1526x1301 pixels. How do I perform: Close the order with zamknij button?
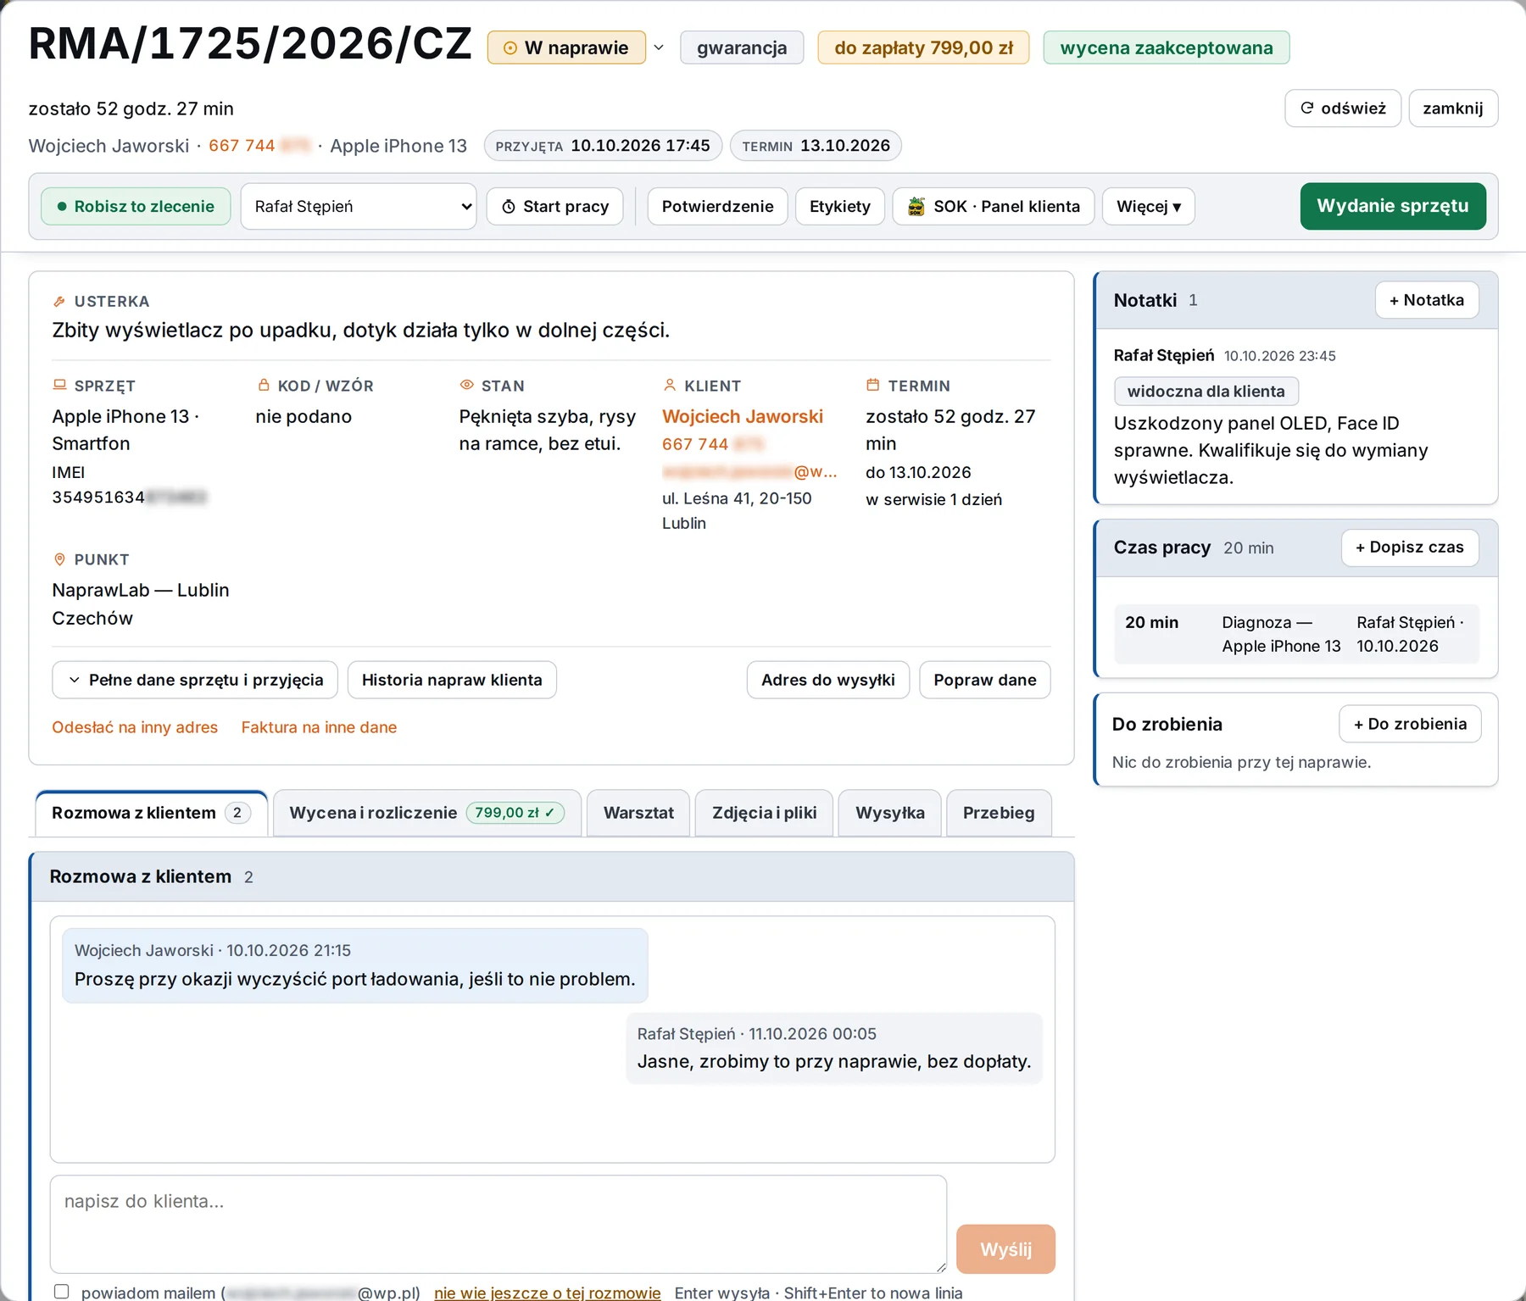click(1453, 108)
